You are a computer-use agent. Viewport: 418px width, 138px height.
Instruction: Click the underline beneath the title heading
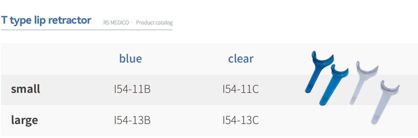coord(87,30)
